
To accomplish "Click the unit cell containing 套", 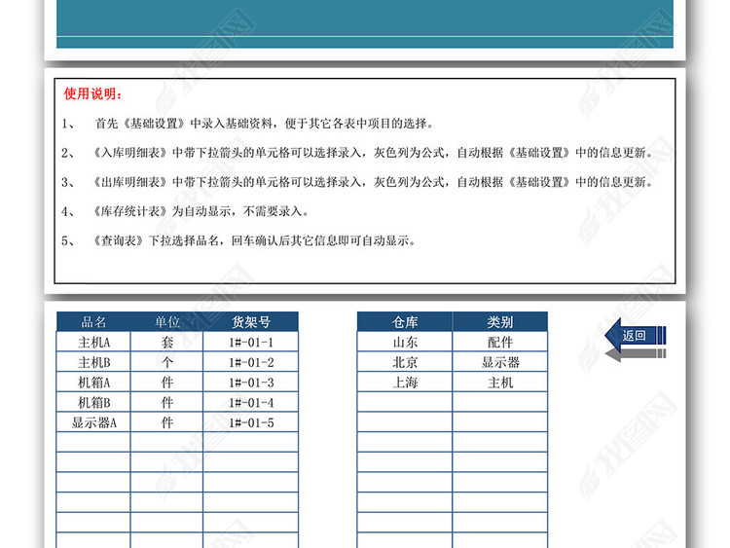I will pos(166,343).
